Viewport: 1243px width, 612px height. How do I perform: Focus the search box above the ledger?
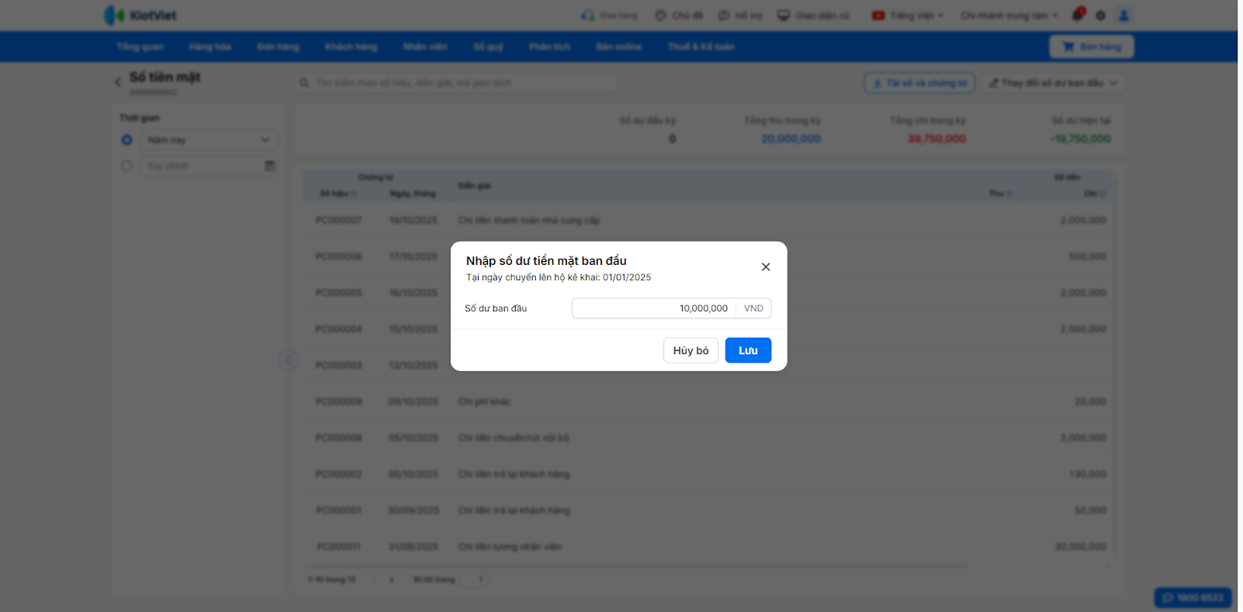click(456, 82)
